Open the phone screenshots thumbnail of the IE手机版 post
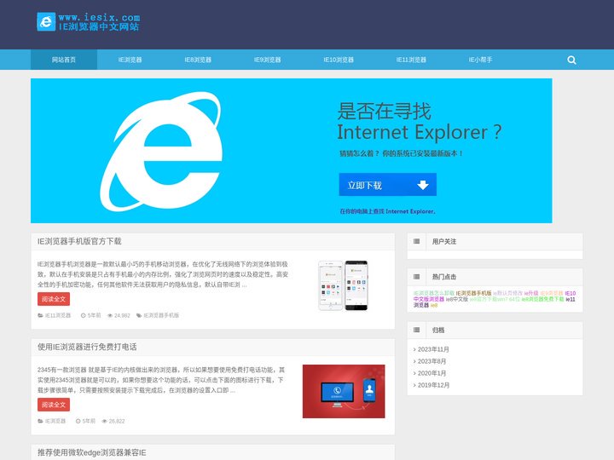Image resolution: width=614 pixels, height=460 pixels. tap(343, 285)
